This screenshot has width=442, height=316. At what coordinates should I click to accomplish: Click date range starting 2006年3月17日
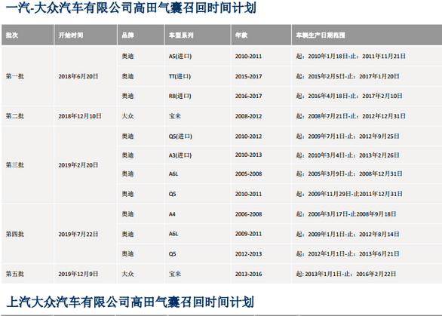346,214
